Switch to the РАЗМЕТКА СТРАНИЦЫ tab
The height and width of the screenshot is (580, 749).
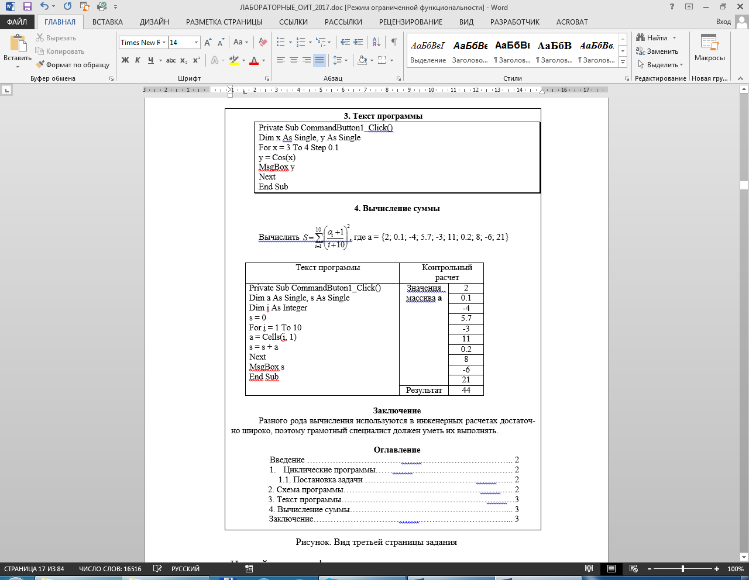(224, 22)
